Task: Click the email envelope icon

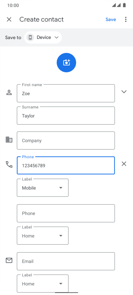Action: pos(9,260)
